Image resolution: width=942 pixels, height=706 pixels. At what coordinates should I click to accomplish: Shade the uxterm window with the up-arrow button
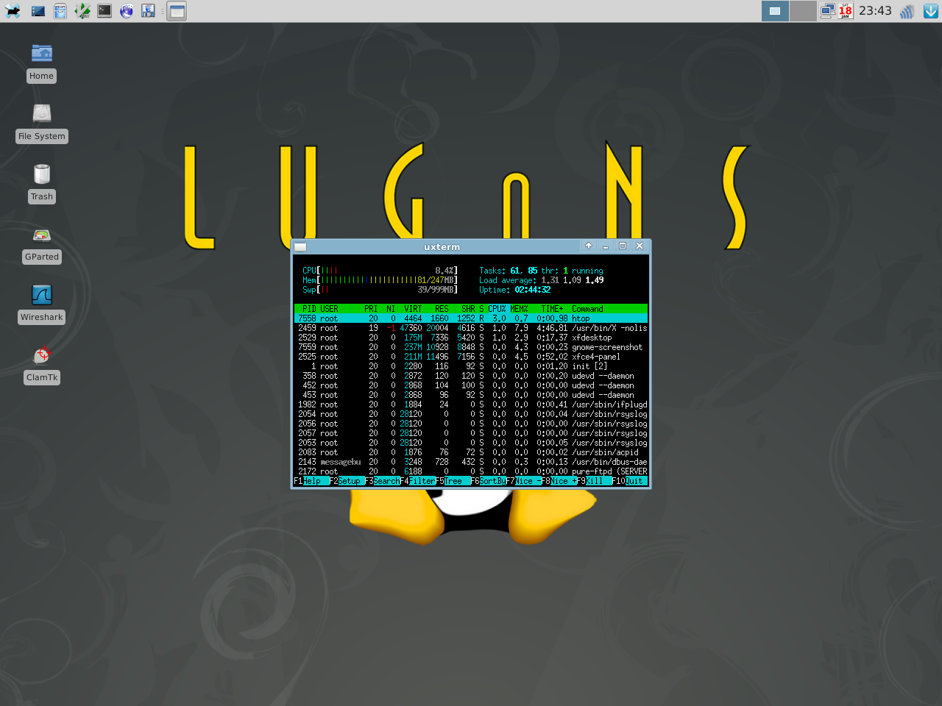(589, 246)
